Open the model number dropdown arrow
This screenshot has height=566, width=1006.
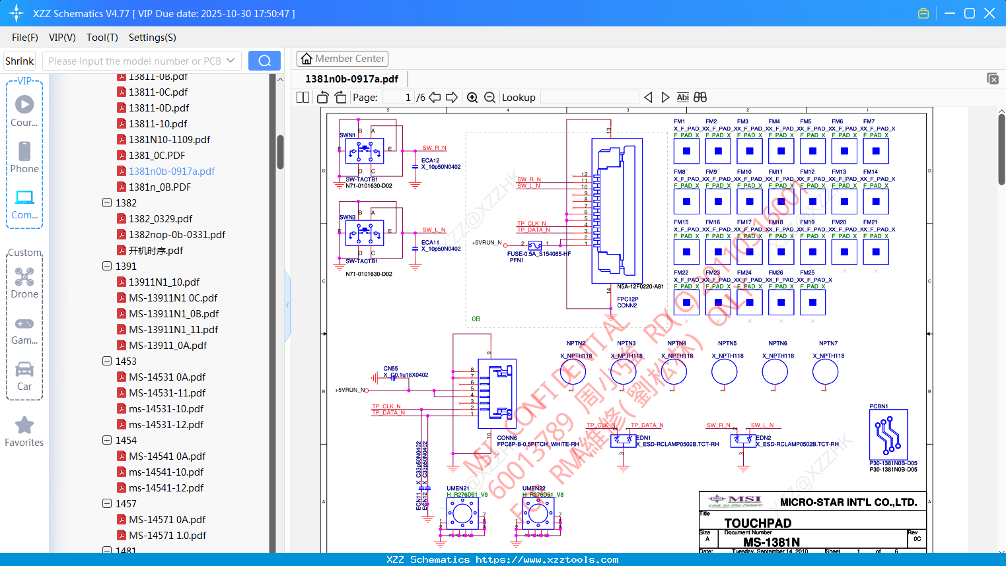click(x=231, y=61)
